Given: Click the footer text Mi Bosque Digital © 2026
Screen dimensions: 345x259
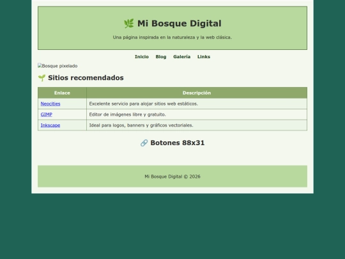Looking at the screenshot, I should pos(172,177).
